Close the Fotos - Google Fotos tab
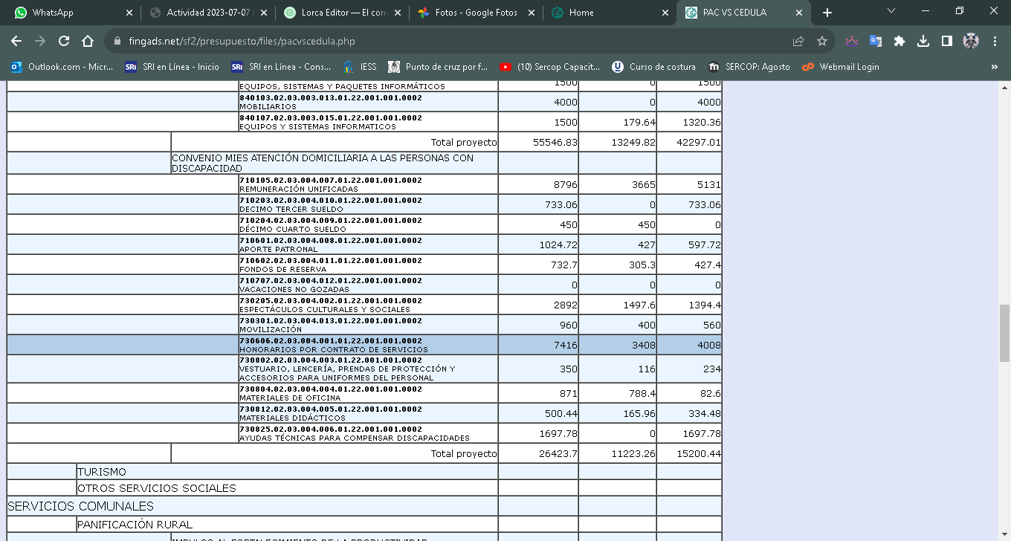Screen dimensions: 1011x541 click(532, 13)
